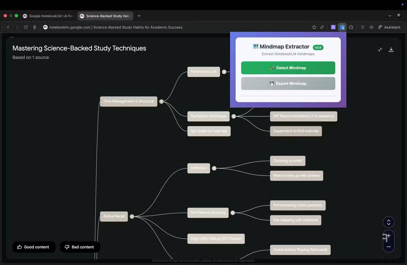The image size is (407, 265).
Task: Select the High Utility Rating (2013 Study) node
Action: point(216,239)
